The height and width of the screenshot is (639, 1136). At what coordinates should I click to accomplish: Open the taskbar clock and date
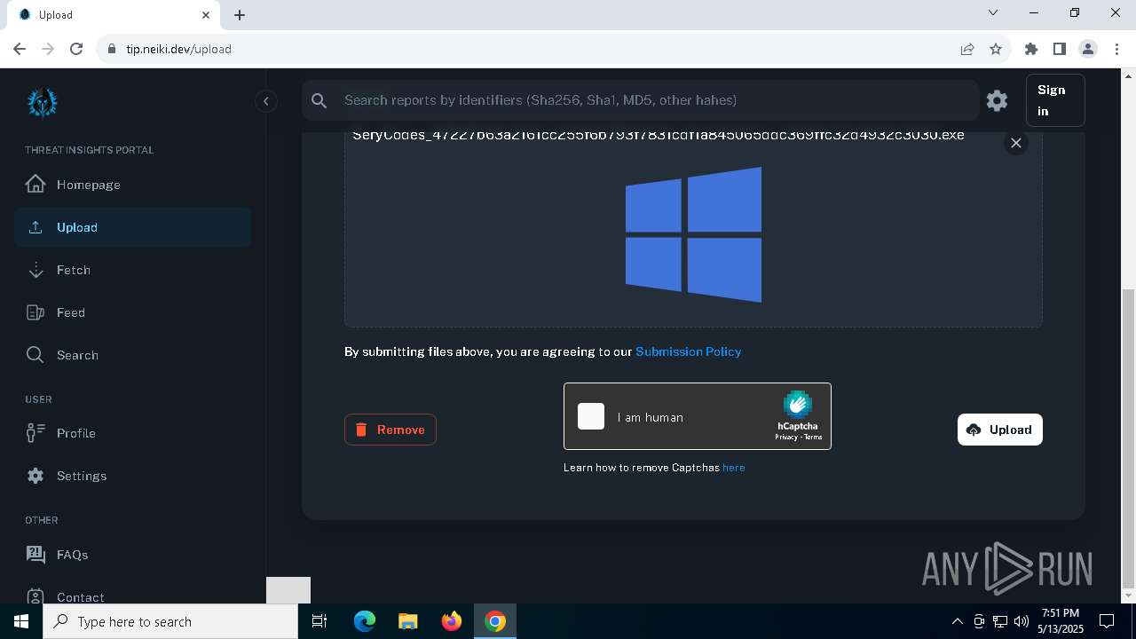click(x=1060, y=621)
